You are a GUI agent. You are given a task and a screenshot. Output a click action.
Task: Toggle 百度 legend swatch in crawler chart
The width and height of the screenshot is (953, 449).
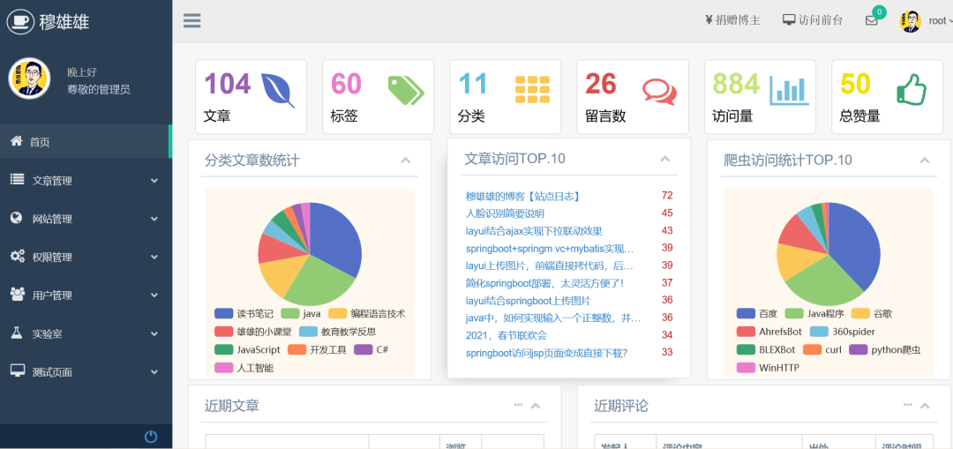[x=746, y=313]
